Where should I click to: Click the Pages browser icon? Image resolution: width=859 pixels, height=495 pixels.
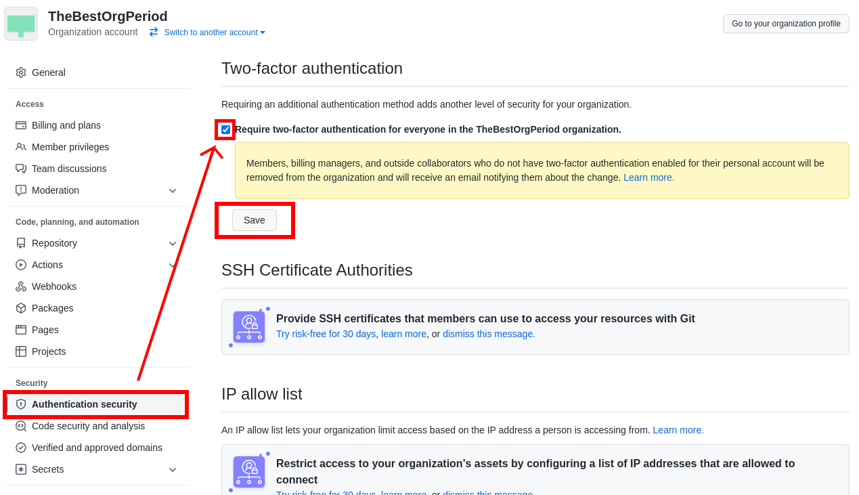point(21,330)
